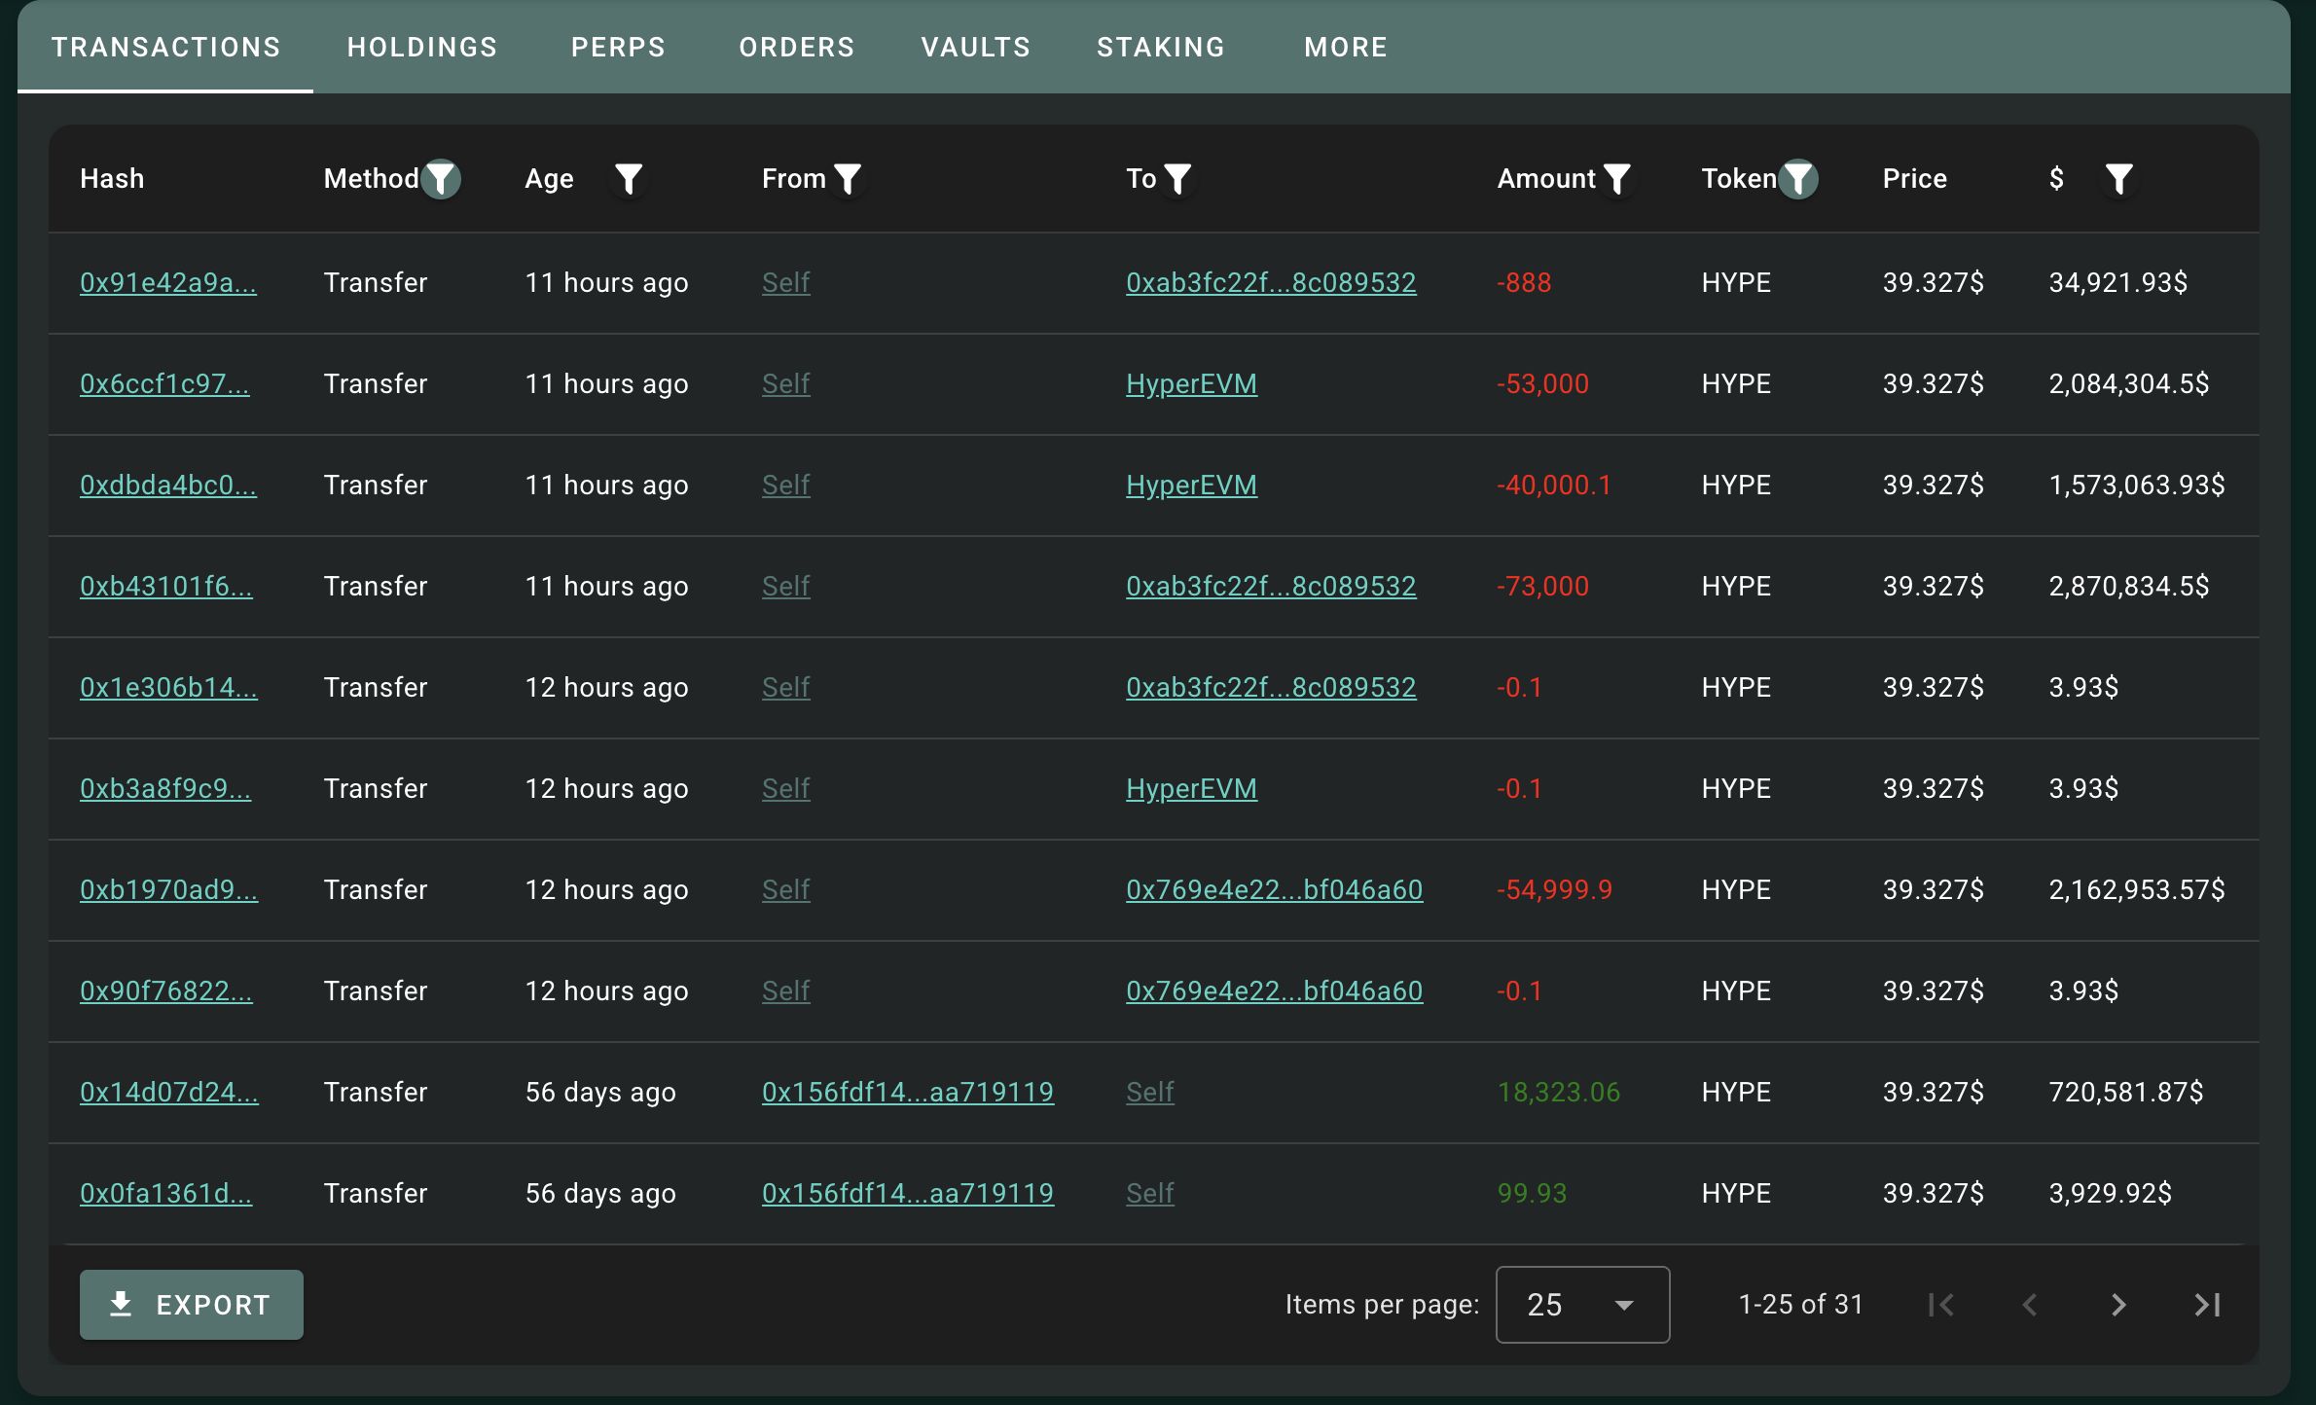
Task: Open the Age column filter
Action: [629, 179]
